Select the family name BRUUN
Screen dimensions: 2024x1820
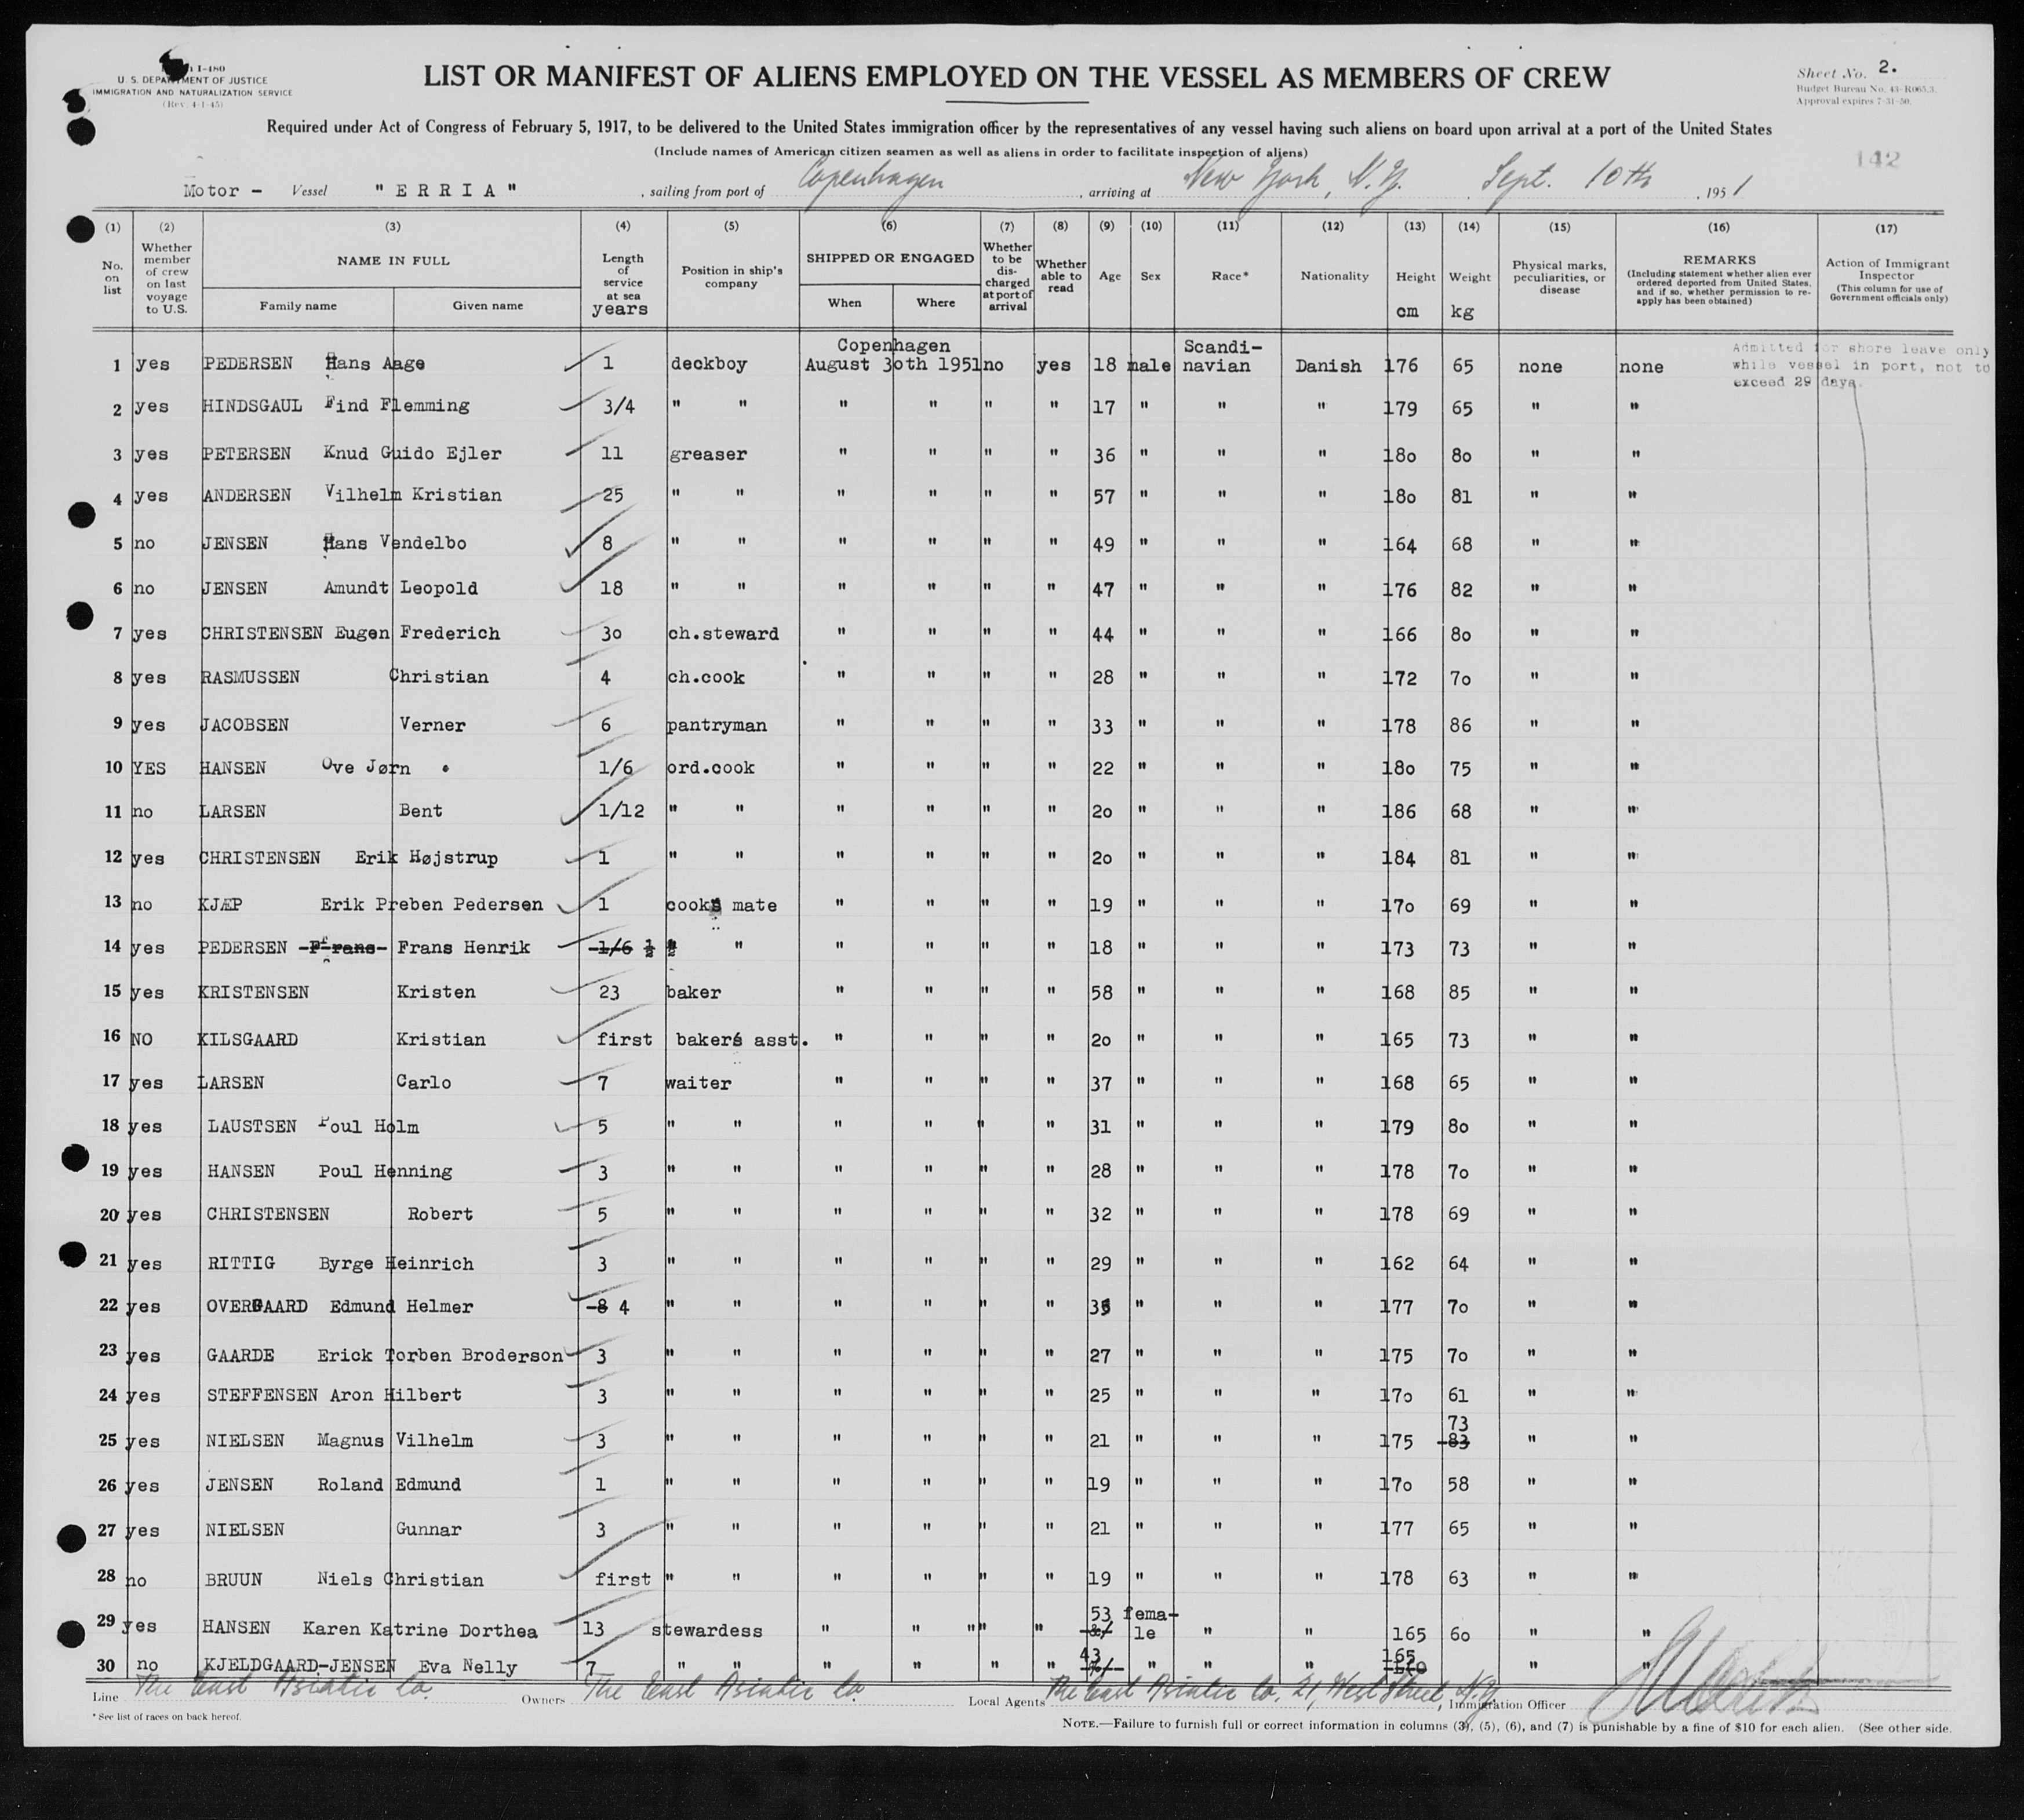point(234,1579)
